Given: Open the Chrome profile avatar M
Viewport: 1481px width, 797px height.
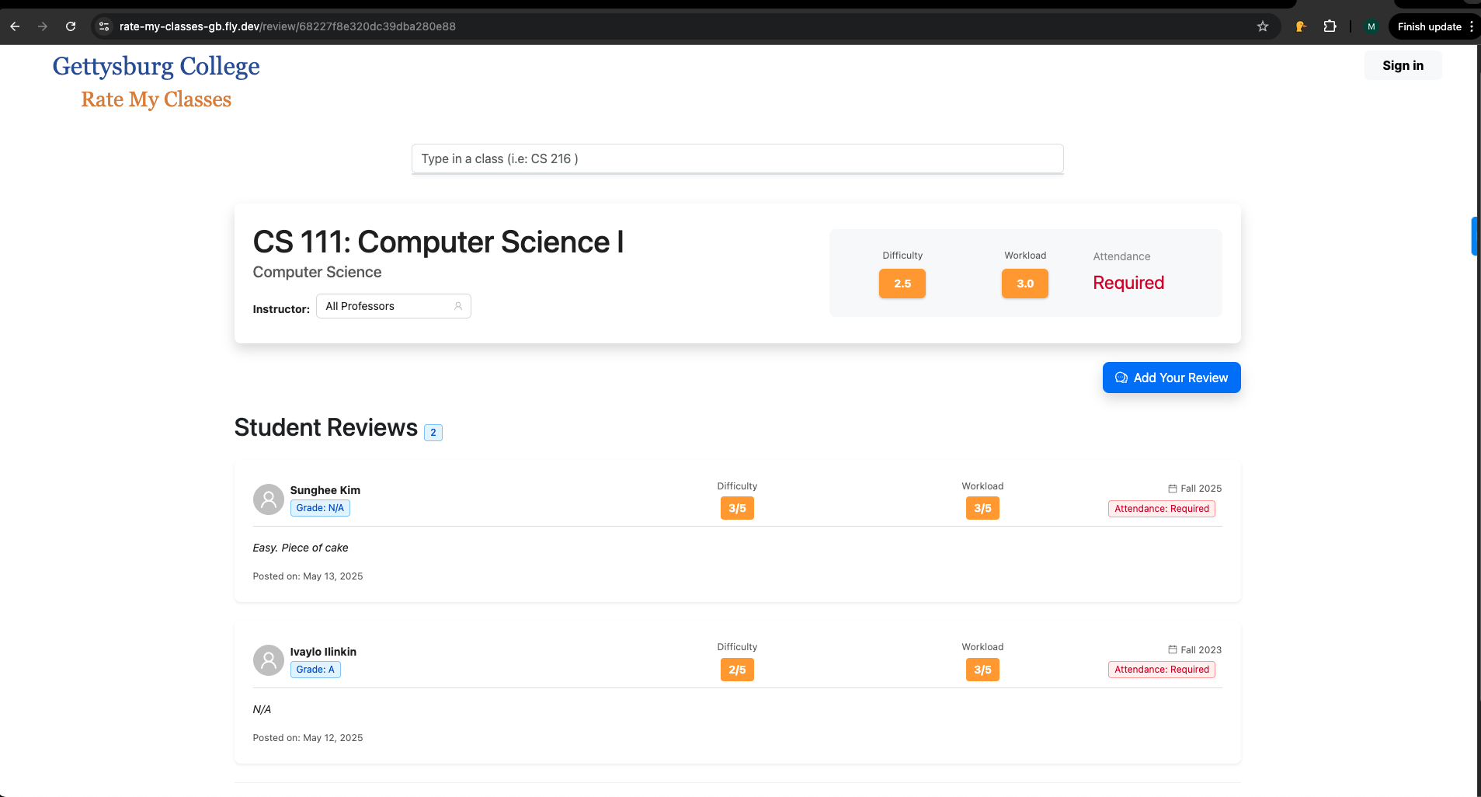Looking at the screenshot, I should click(1371, 26).
